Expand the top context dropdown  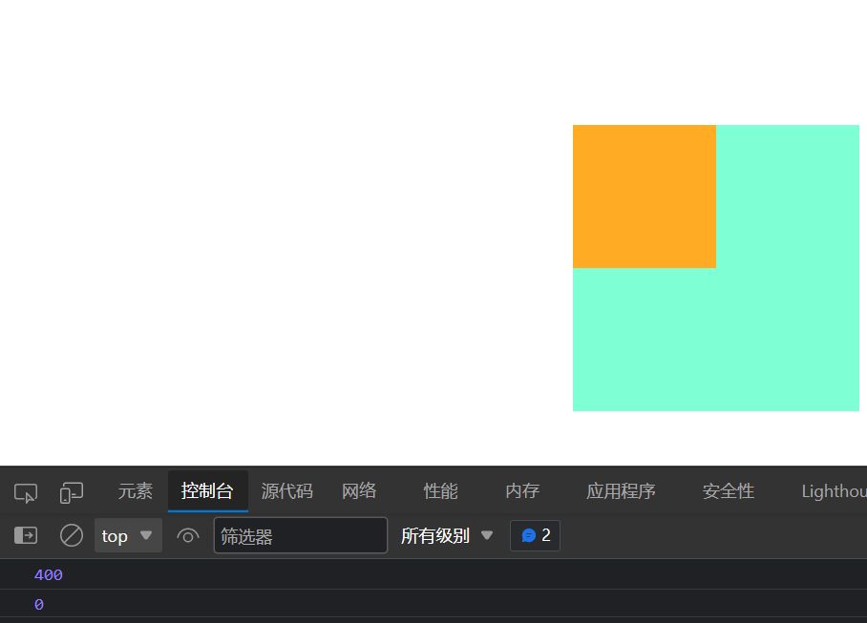pyautogui.click(x=128, y=535)
